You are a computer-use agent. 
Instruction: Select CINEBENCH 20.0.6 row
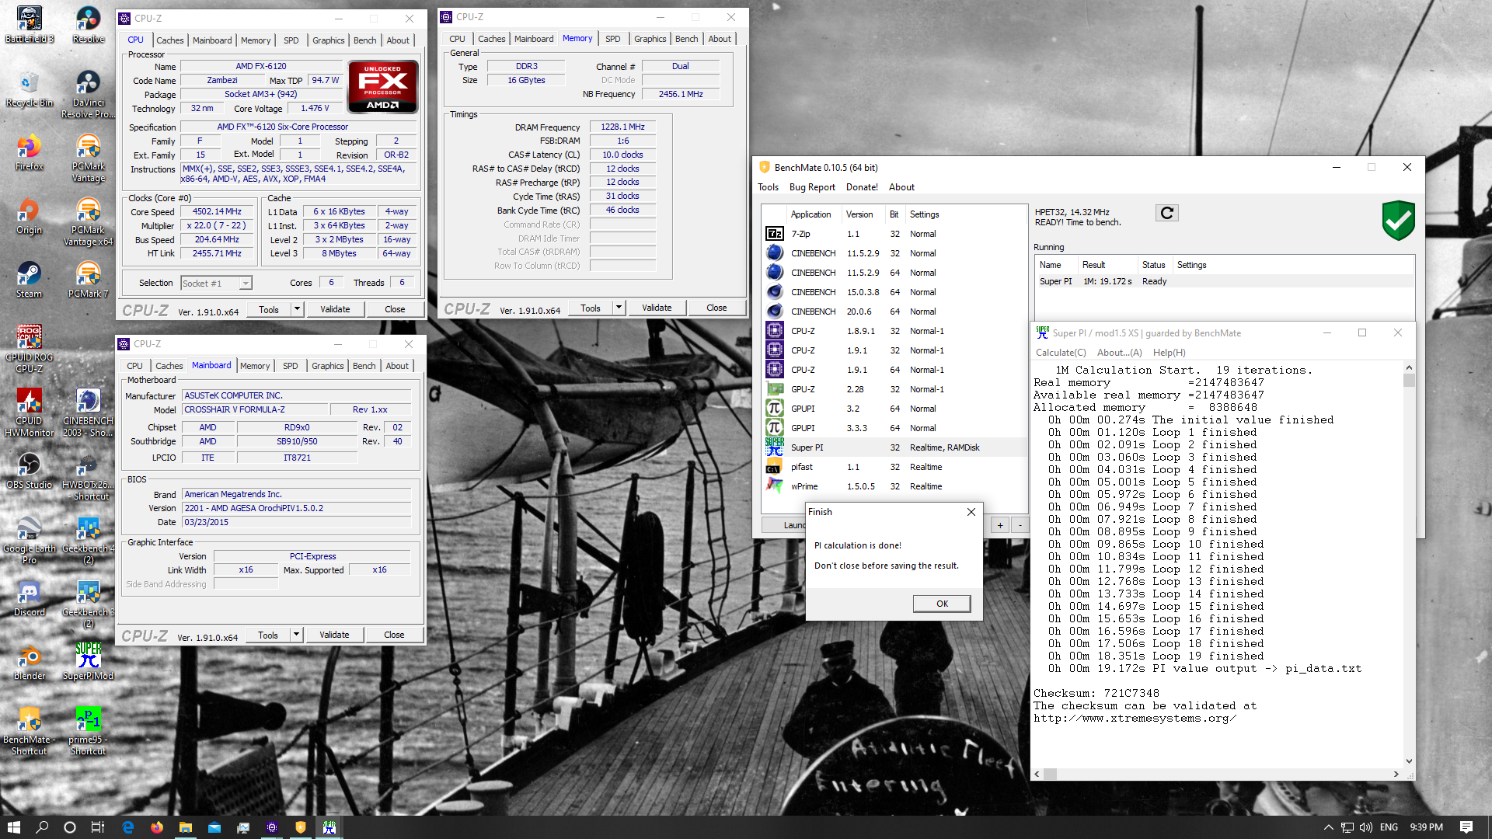click(894, 312)
